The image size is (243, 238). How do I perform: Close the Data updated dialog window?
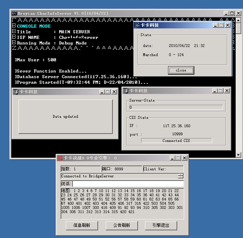point(114,92)
